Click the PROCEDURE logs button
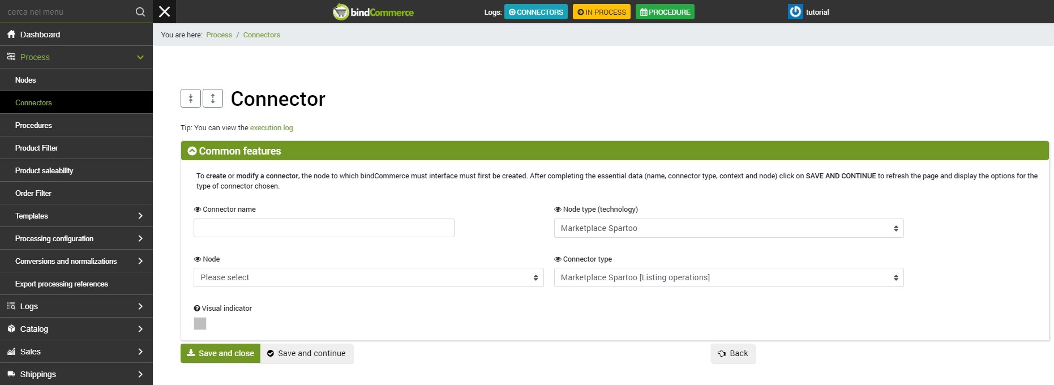 coord(665,12)
